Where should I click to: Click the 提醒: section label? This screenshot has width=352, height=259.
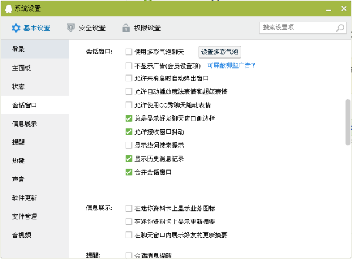[x=93, y=255]
